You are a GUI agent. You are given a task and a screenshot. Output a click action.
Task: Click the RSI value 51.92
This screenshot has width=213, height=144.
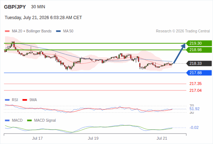(x=195, y=109)
